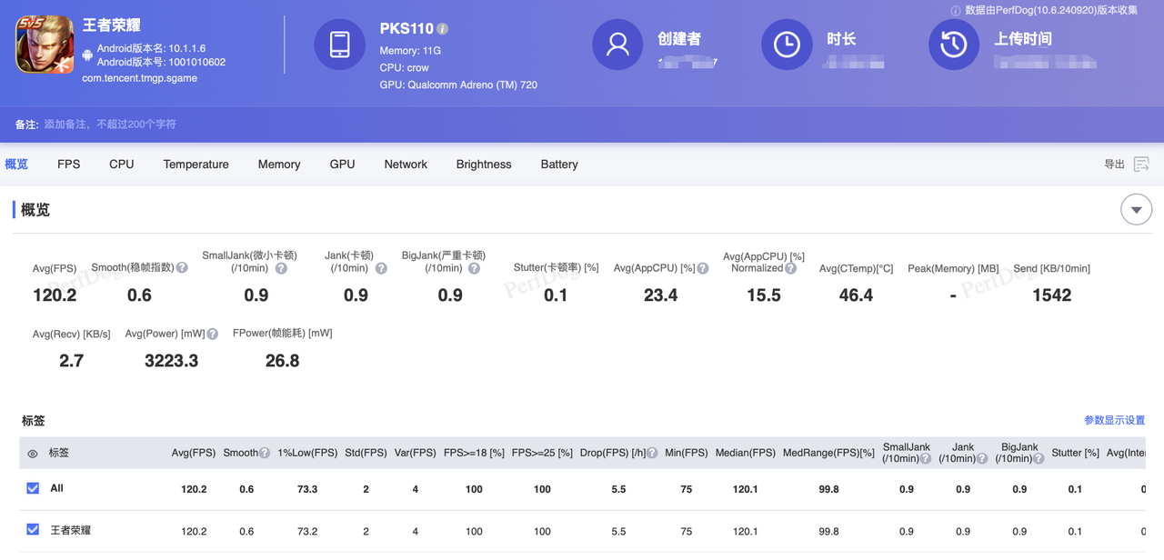Viewport: 1164px width, 560px height.
Task: Click the 创建者 user avatar icon
Action: pos(617,44)
